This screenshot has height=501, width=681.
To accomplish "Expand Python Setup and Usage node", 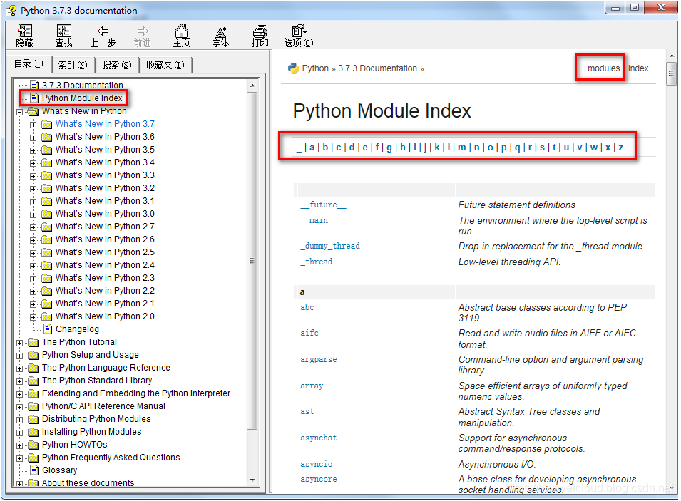I will (19, 356).
